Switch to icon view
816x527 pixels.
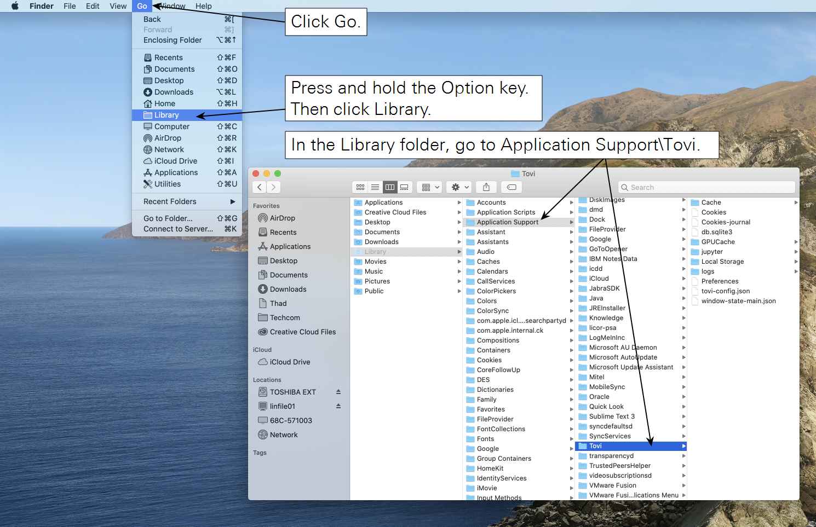[x=360, y=187]
